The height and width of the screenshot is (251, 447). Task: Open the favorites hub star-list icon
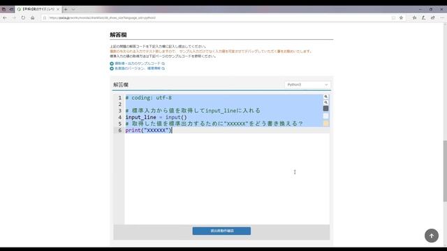coord(414,17)
